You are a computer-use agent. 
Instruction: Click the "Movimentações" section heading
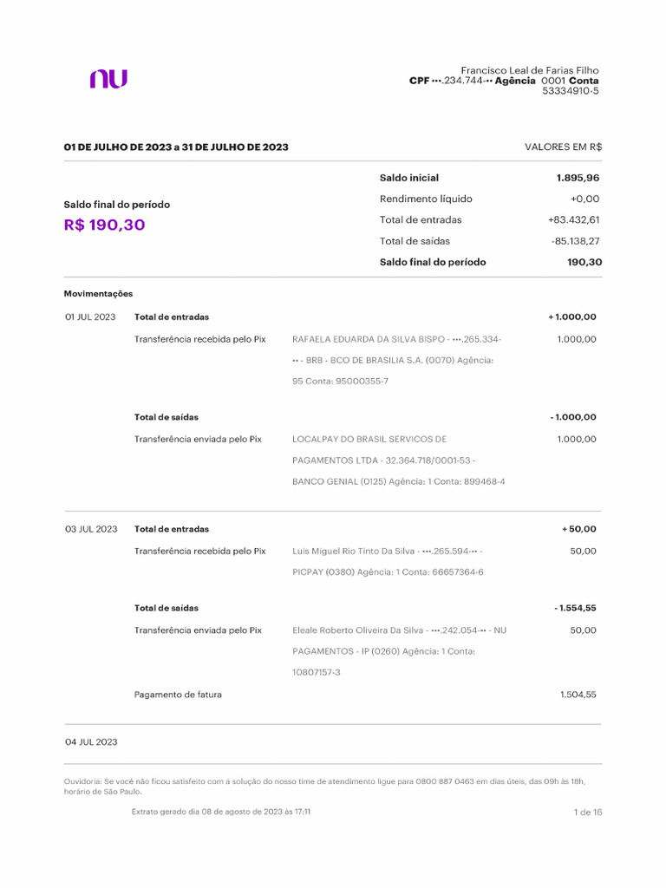(x=98, y=294)
